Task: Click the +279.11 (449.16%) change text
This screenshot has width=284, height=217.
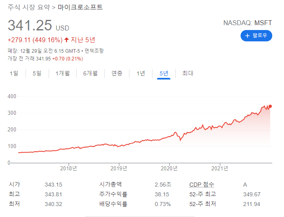Action: tap(35, 40)
